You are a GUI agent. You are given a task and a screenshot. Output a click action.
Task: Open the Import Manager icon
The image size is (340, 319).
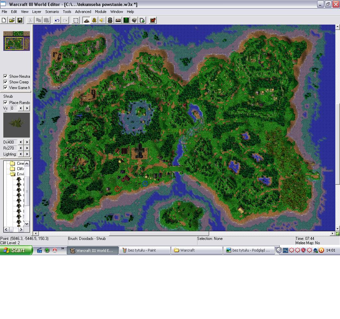(142, 20)
